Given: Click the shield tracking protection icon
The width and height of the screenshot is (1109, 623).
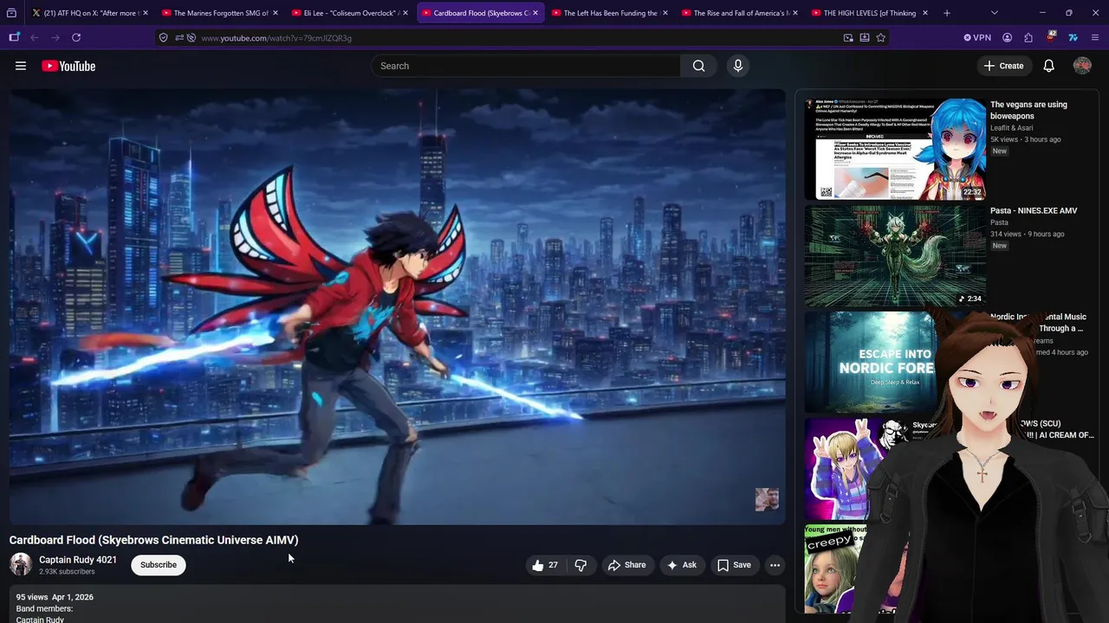Looking at the screenshot, I should [163, 37].
